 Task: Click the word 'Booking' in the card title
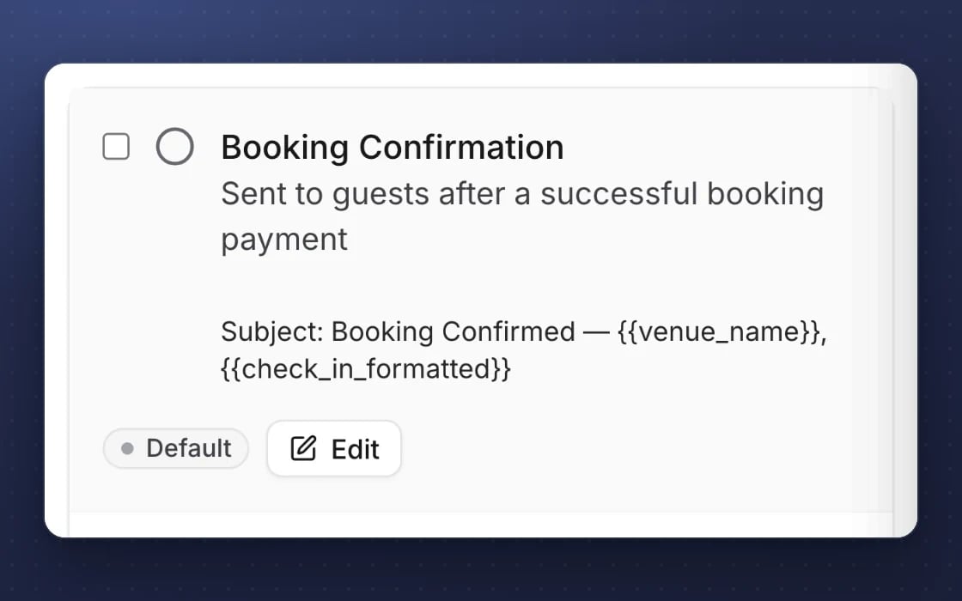pyautogui.click(x=285, y=149)
